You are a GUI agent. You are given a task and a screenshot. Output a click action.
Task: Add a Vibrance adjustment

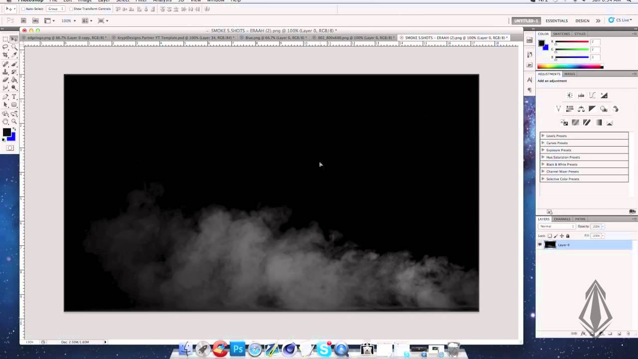tap(558, 109)
